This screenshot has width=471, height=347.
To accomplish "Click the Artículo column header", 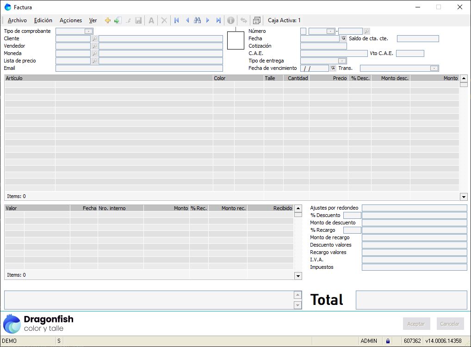I will (109, 78).
